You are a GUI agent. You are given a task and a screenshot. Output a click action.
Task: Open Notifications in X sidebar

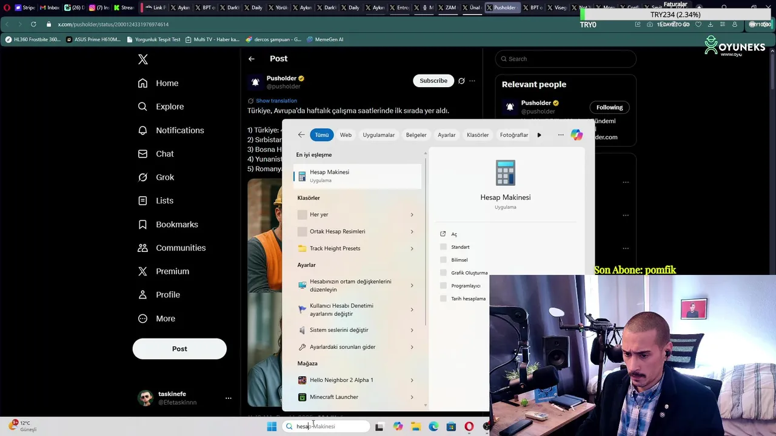tap(171, 130)
